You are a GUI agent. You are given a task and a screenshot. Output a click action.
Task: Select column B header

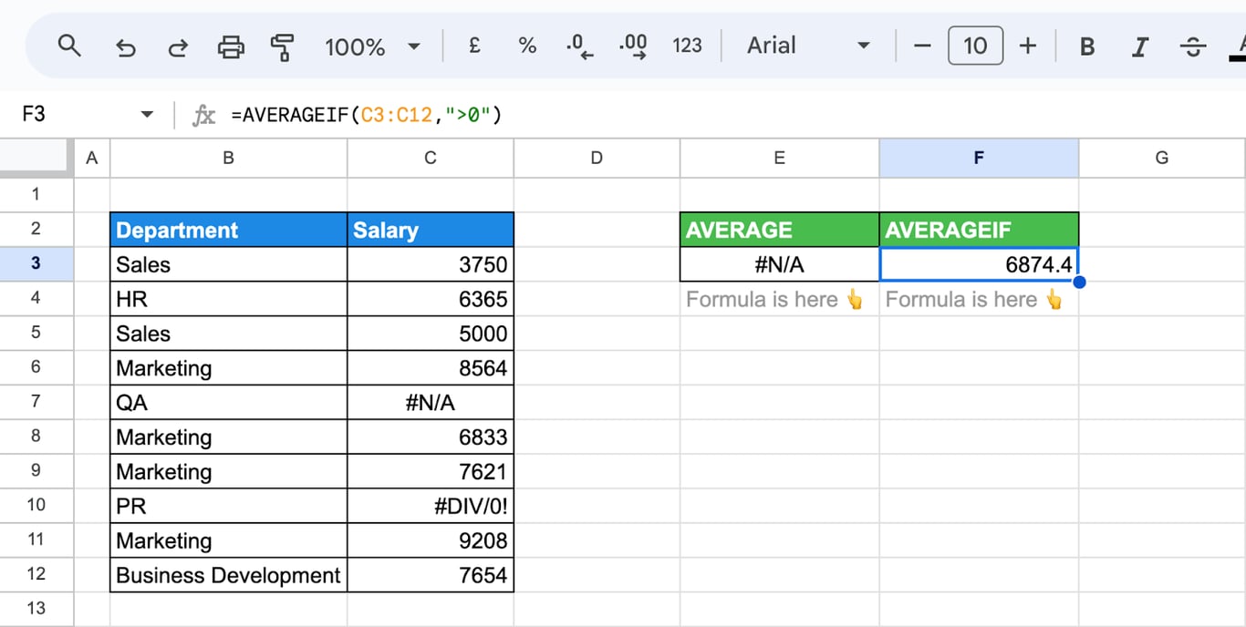[228, 158]
